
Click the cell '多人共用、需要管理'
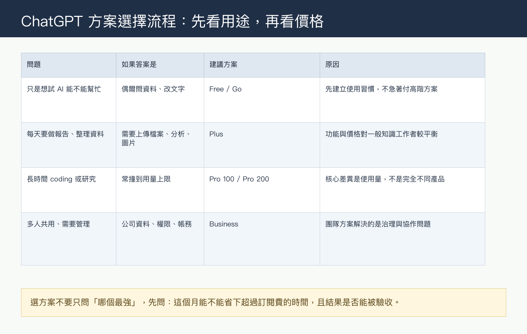(x=69, y=239)
